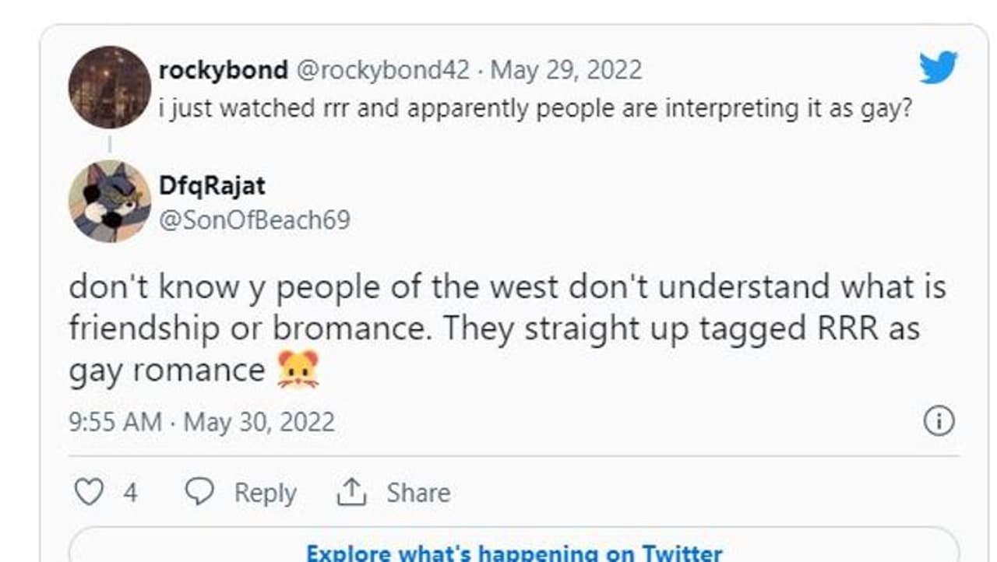This screenshot has width=997, height=562.
Task: Click Explore what's happening on Twitter
Action: click(514, 552)
